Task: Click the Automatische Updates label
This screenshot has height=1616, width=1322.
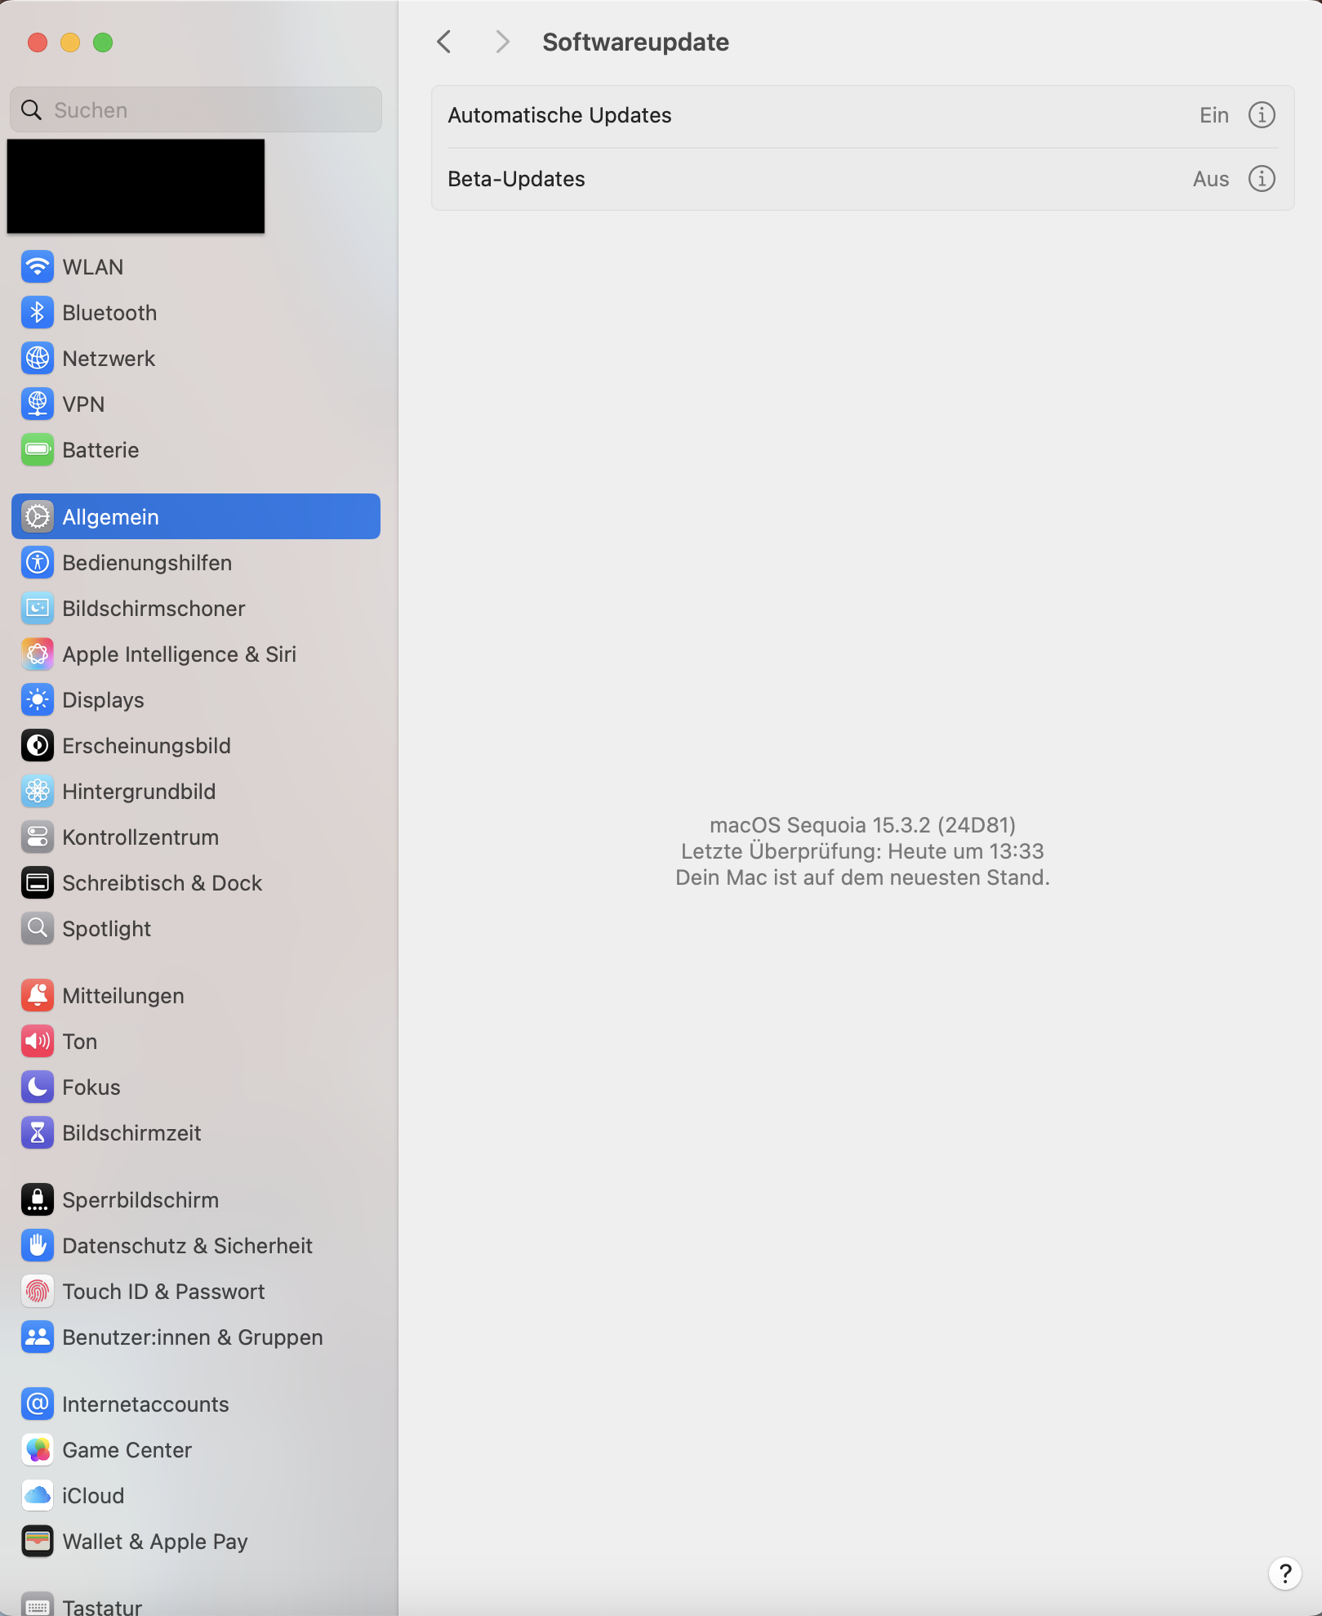Action: coord(559,115)
